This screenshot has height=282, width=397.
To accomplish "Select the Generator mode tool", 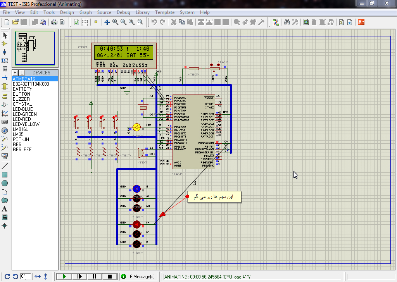I will [5, 130].
